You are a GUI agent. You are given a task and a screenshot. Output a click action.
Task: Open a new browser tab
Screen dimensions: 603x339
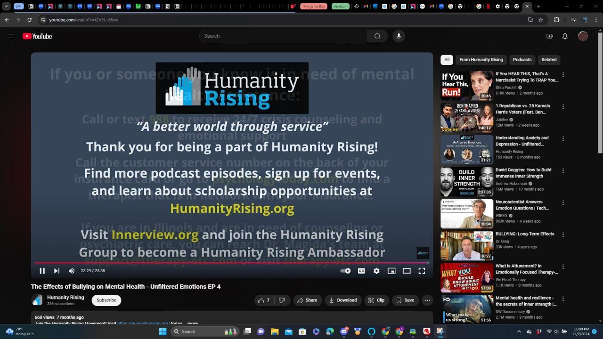point(538,6)
